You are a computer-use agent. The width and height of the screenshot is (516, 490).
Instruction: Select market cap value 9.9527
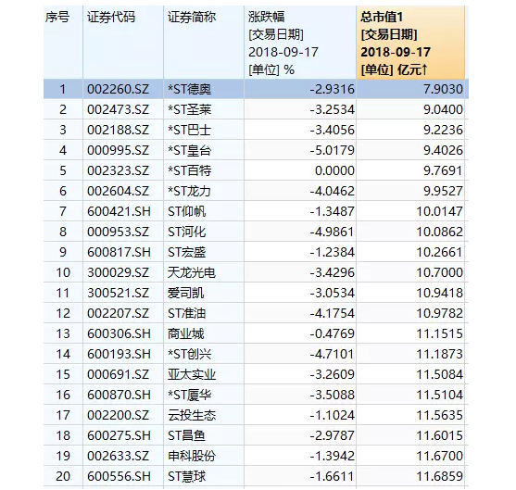coord(443,191)
